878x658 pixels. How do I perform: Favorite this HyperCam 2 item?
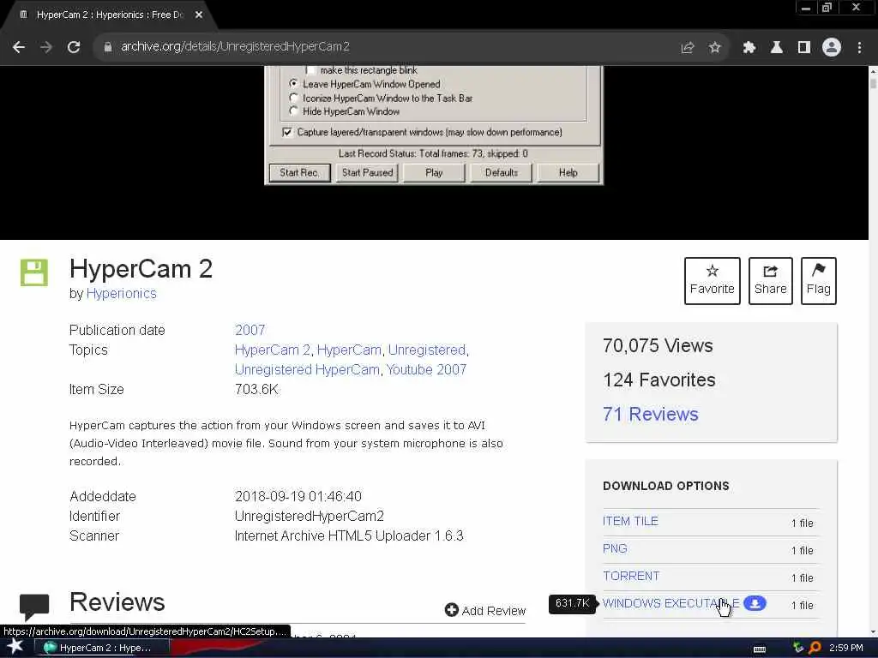point(712,281)
